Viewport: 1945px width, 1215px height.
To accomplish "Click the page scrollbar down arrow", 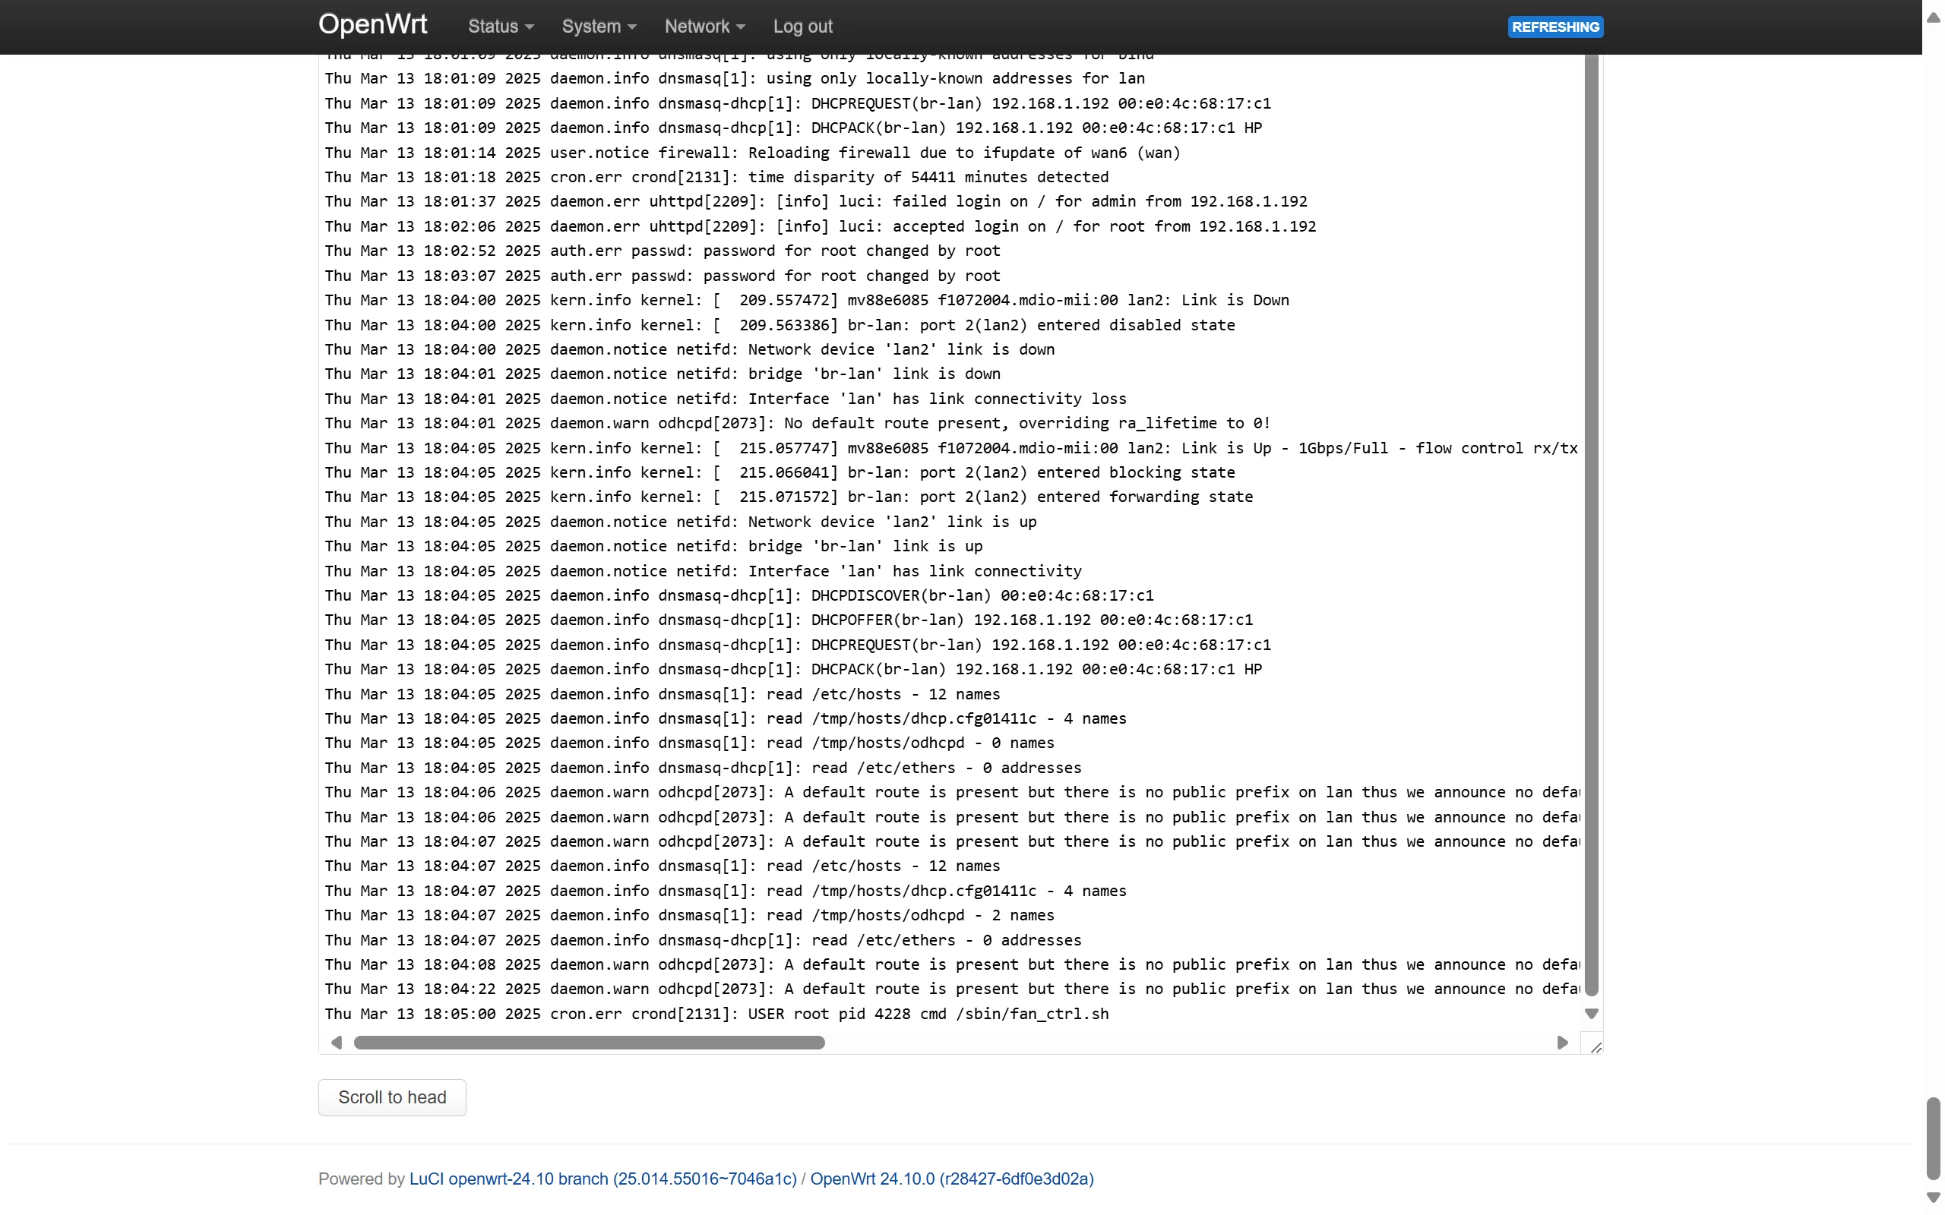I will click(x=1933, y=1198).
